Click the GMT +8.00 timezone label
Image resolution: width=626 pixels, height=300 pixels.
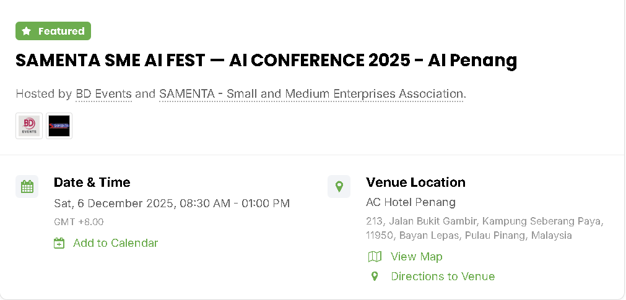pyautogui.click(x=79, y=222)
